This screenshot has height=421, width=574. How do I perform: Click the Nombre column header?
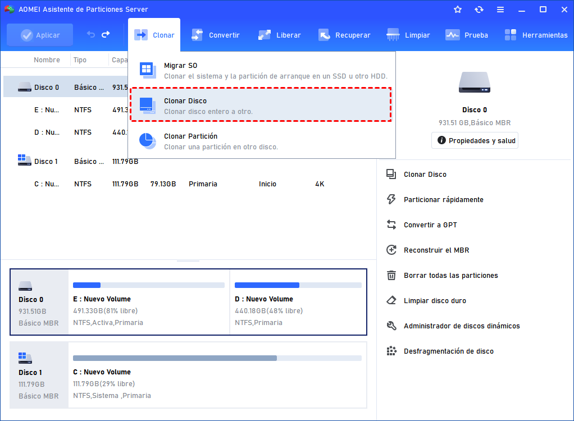[47, 60]
